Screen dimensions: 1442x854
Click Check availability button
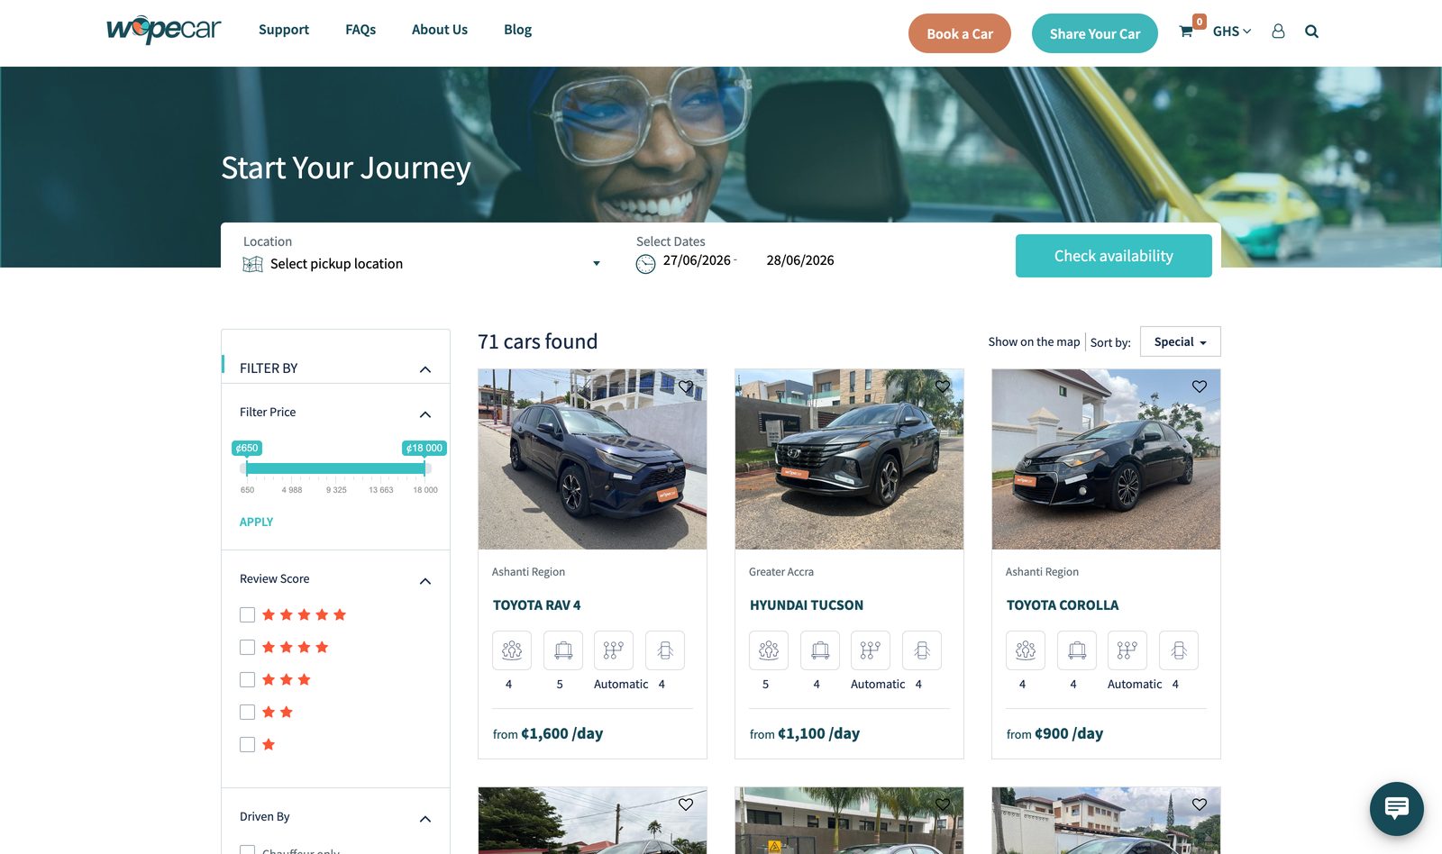pyautogui.click(x=1114, y=256)
